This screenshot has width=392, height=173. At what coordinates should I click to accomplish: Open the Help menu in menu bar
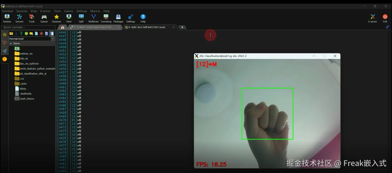point(107,11)
